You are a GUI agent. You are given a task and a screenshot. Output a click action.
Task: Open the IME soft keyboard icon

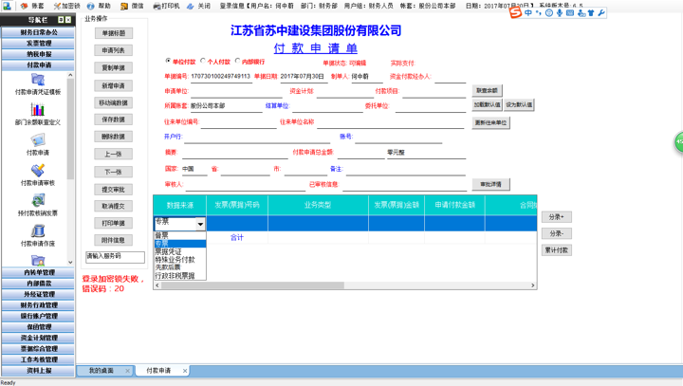[570, 13]
